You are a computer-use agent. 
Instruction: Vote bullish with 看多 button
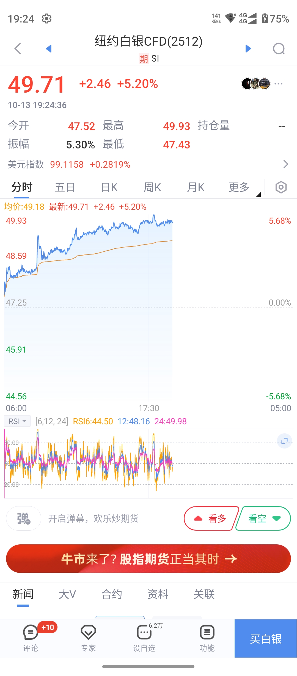[211, 519]
